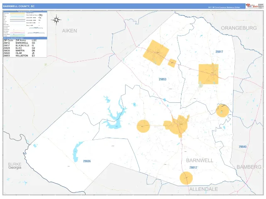Click ZIP code label 29853 on the map
The height and width of the screenshot is (199, 266).
[163, 79]
